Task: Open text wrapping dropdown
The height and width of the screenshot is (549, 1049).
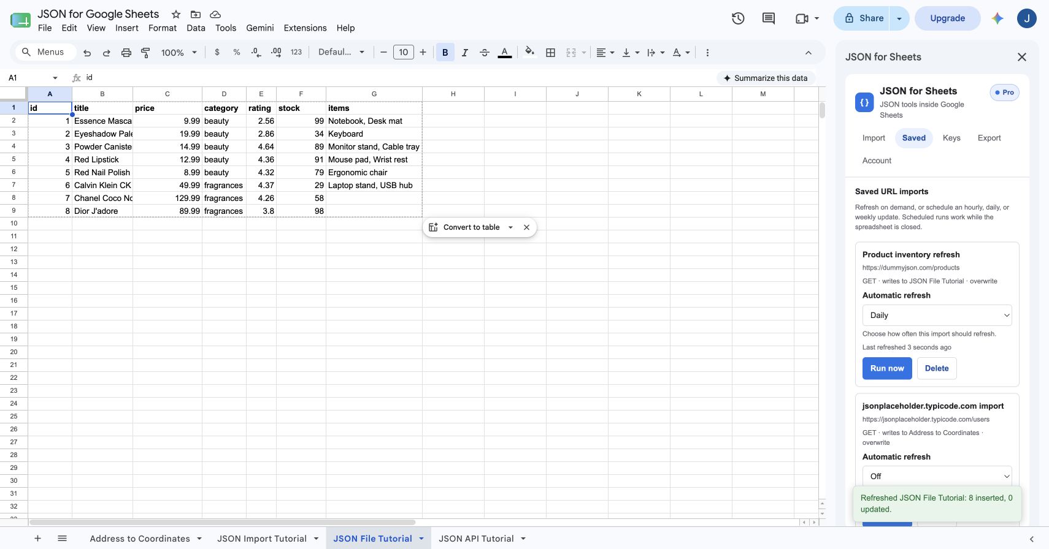Action: (656, 53)
